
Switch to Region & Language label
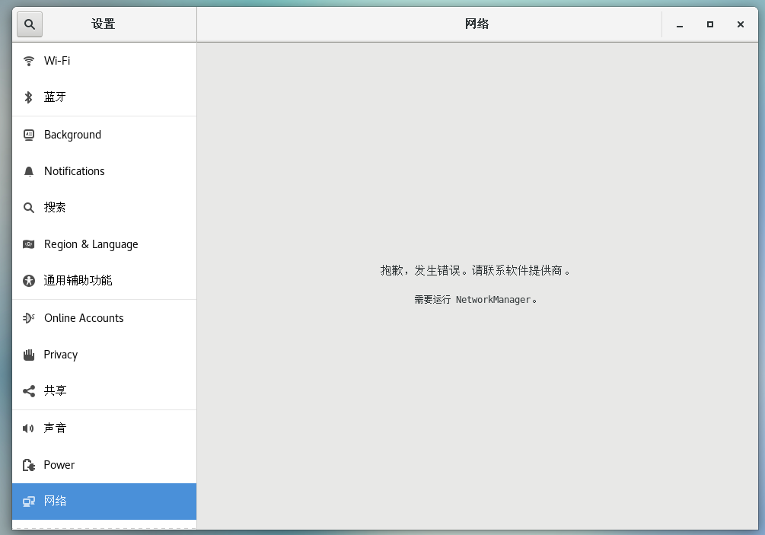coord(91,244)
